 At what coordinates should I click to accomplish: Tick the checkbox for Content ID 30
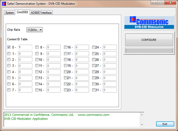tap(93, 84)
